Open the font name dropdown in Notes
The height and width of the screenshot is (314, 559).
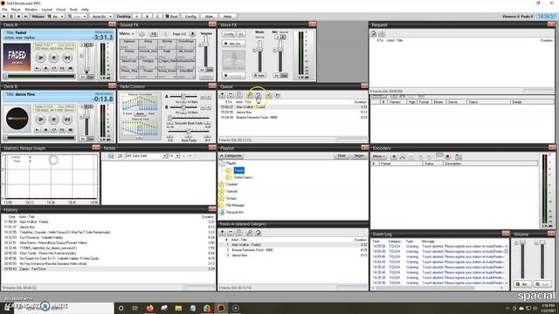click(x=165, y=156)
